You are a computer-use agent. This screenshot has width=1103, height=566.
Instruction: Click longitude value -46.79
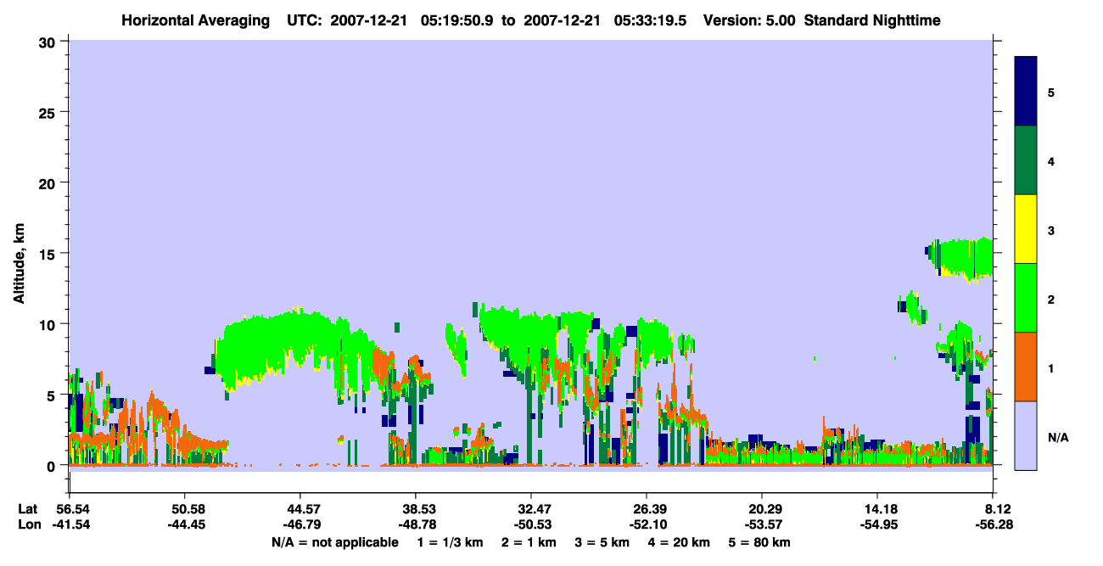300,524
